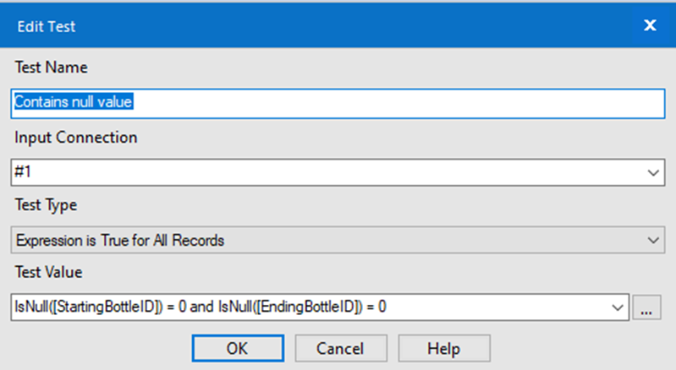Click into the Test Name field
Viewport: 676px width, 370px height.
tap(338, 103)
